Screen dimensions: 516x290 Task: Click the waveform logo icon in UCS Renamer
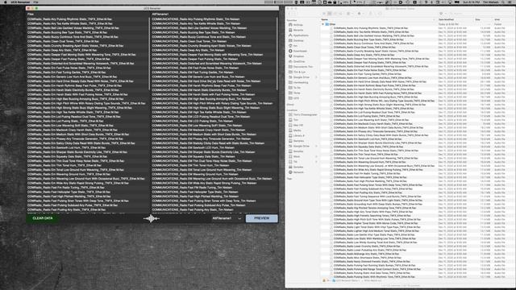(152, 218)
